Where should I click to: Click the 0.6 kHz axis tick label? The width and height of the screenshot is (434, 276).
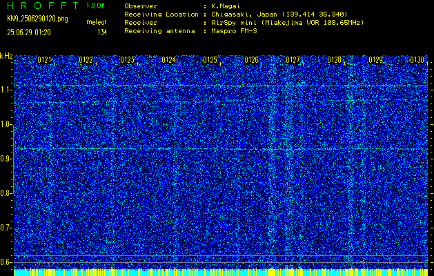[6, 262]
